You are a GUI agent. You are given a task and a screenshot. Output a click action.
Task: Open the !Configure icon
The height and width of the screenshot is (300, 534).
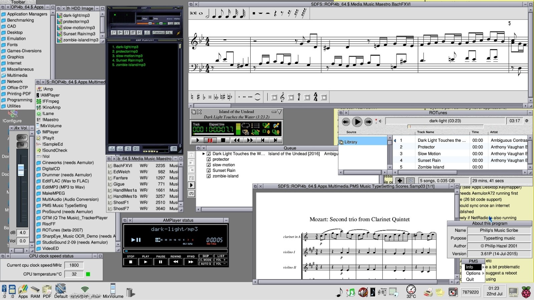(x=12, y=116)
